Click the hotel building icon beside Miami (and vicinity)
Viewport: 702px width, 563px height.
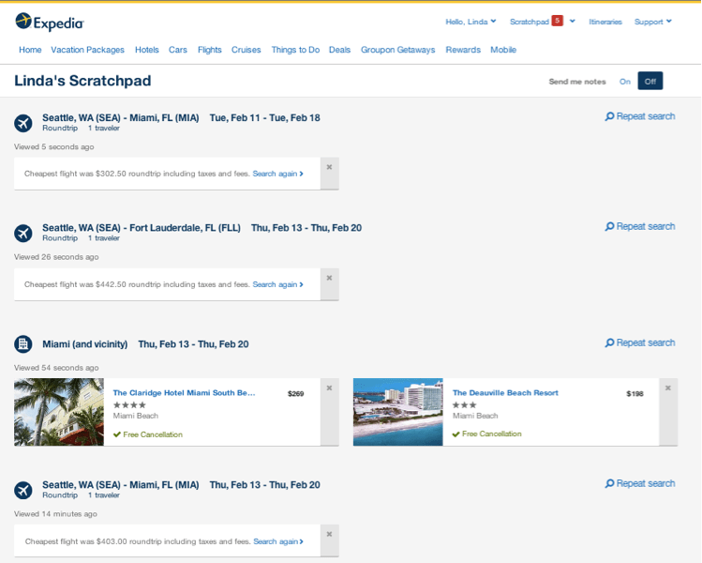22,344
